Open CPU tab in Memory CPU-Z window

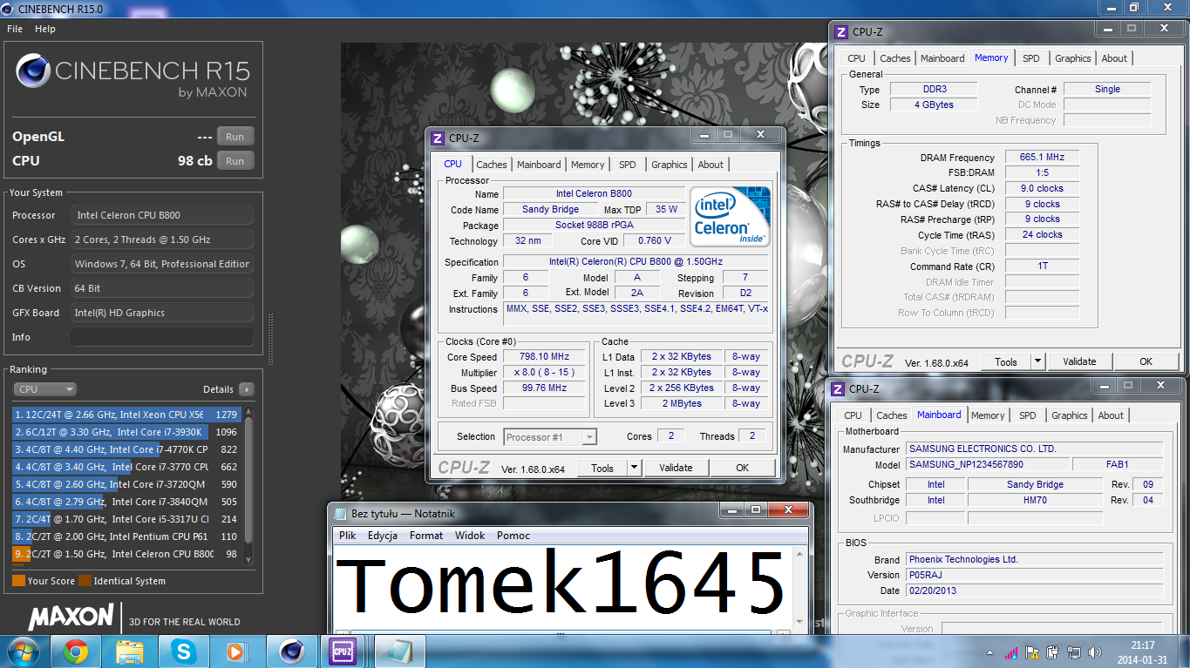tap(857, 58)
